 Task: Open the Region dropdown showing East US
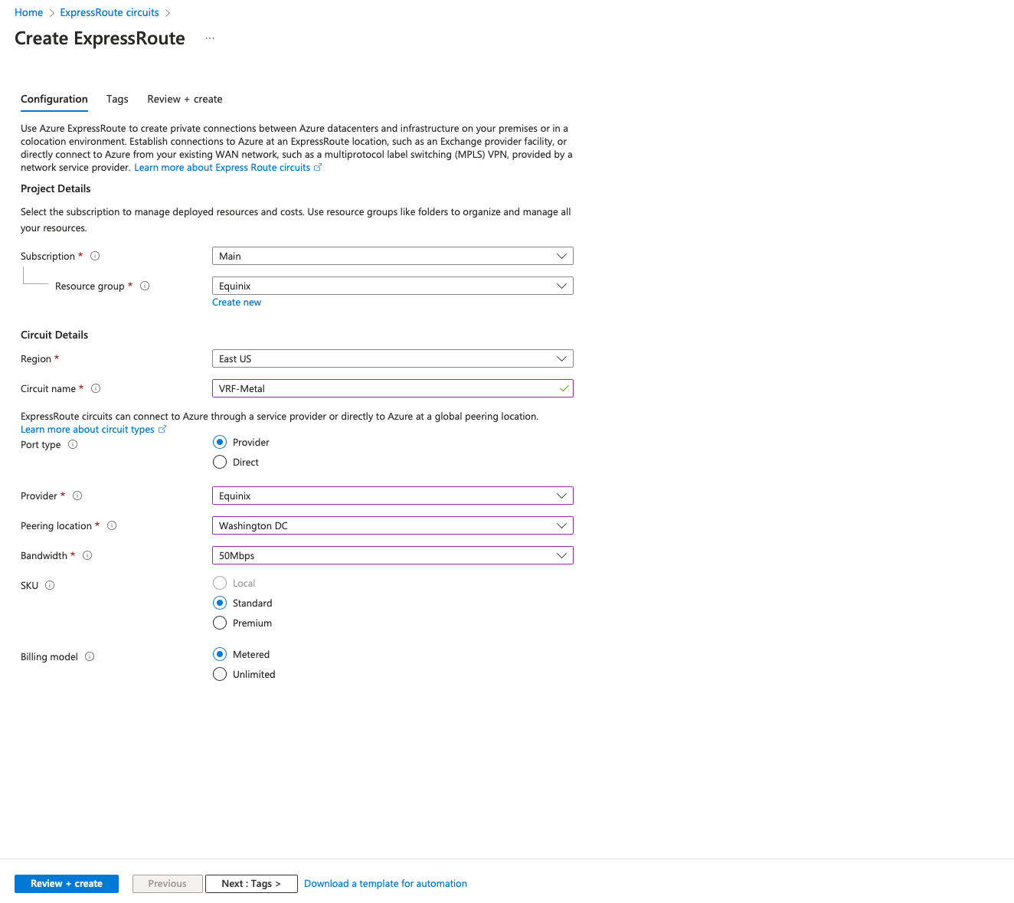point(392,358)
